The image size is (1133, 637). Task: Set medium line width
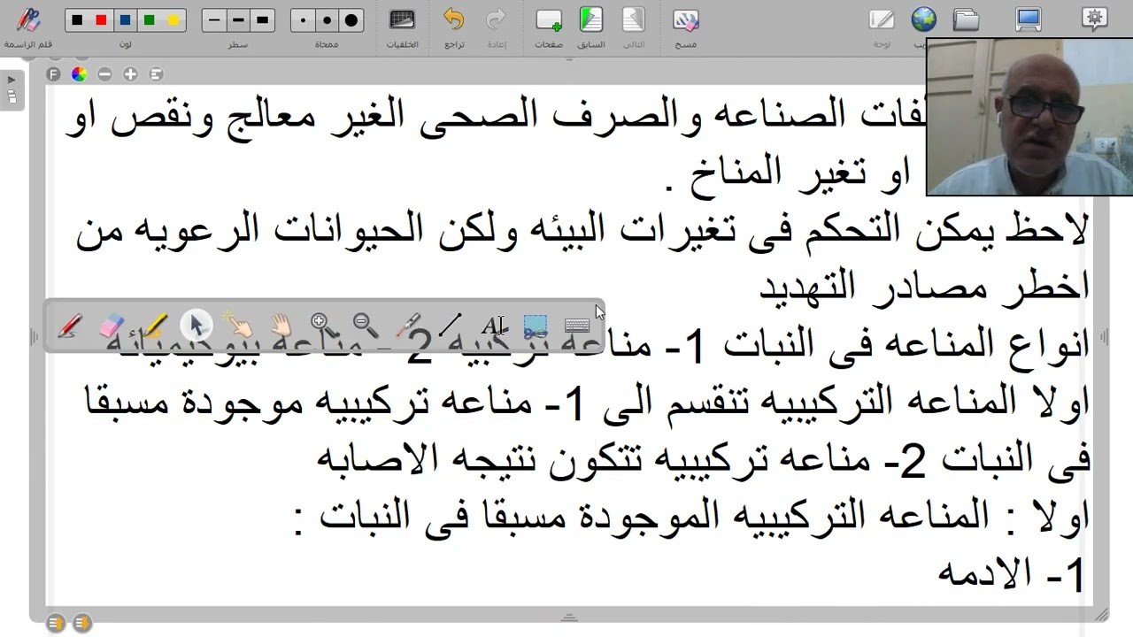tap(238, 20)
